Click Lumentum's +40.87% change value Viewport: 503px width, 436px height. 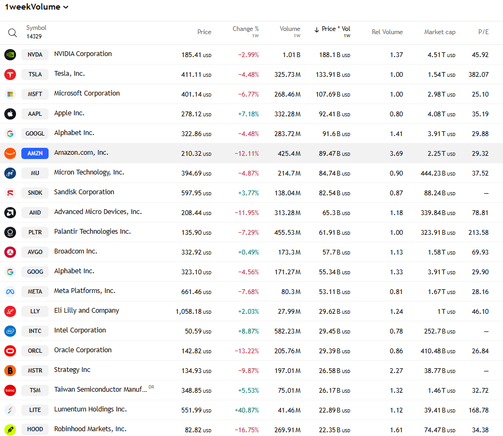246,410
